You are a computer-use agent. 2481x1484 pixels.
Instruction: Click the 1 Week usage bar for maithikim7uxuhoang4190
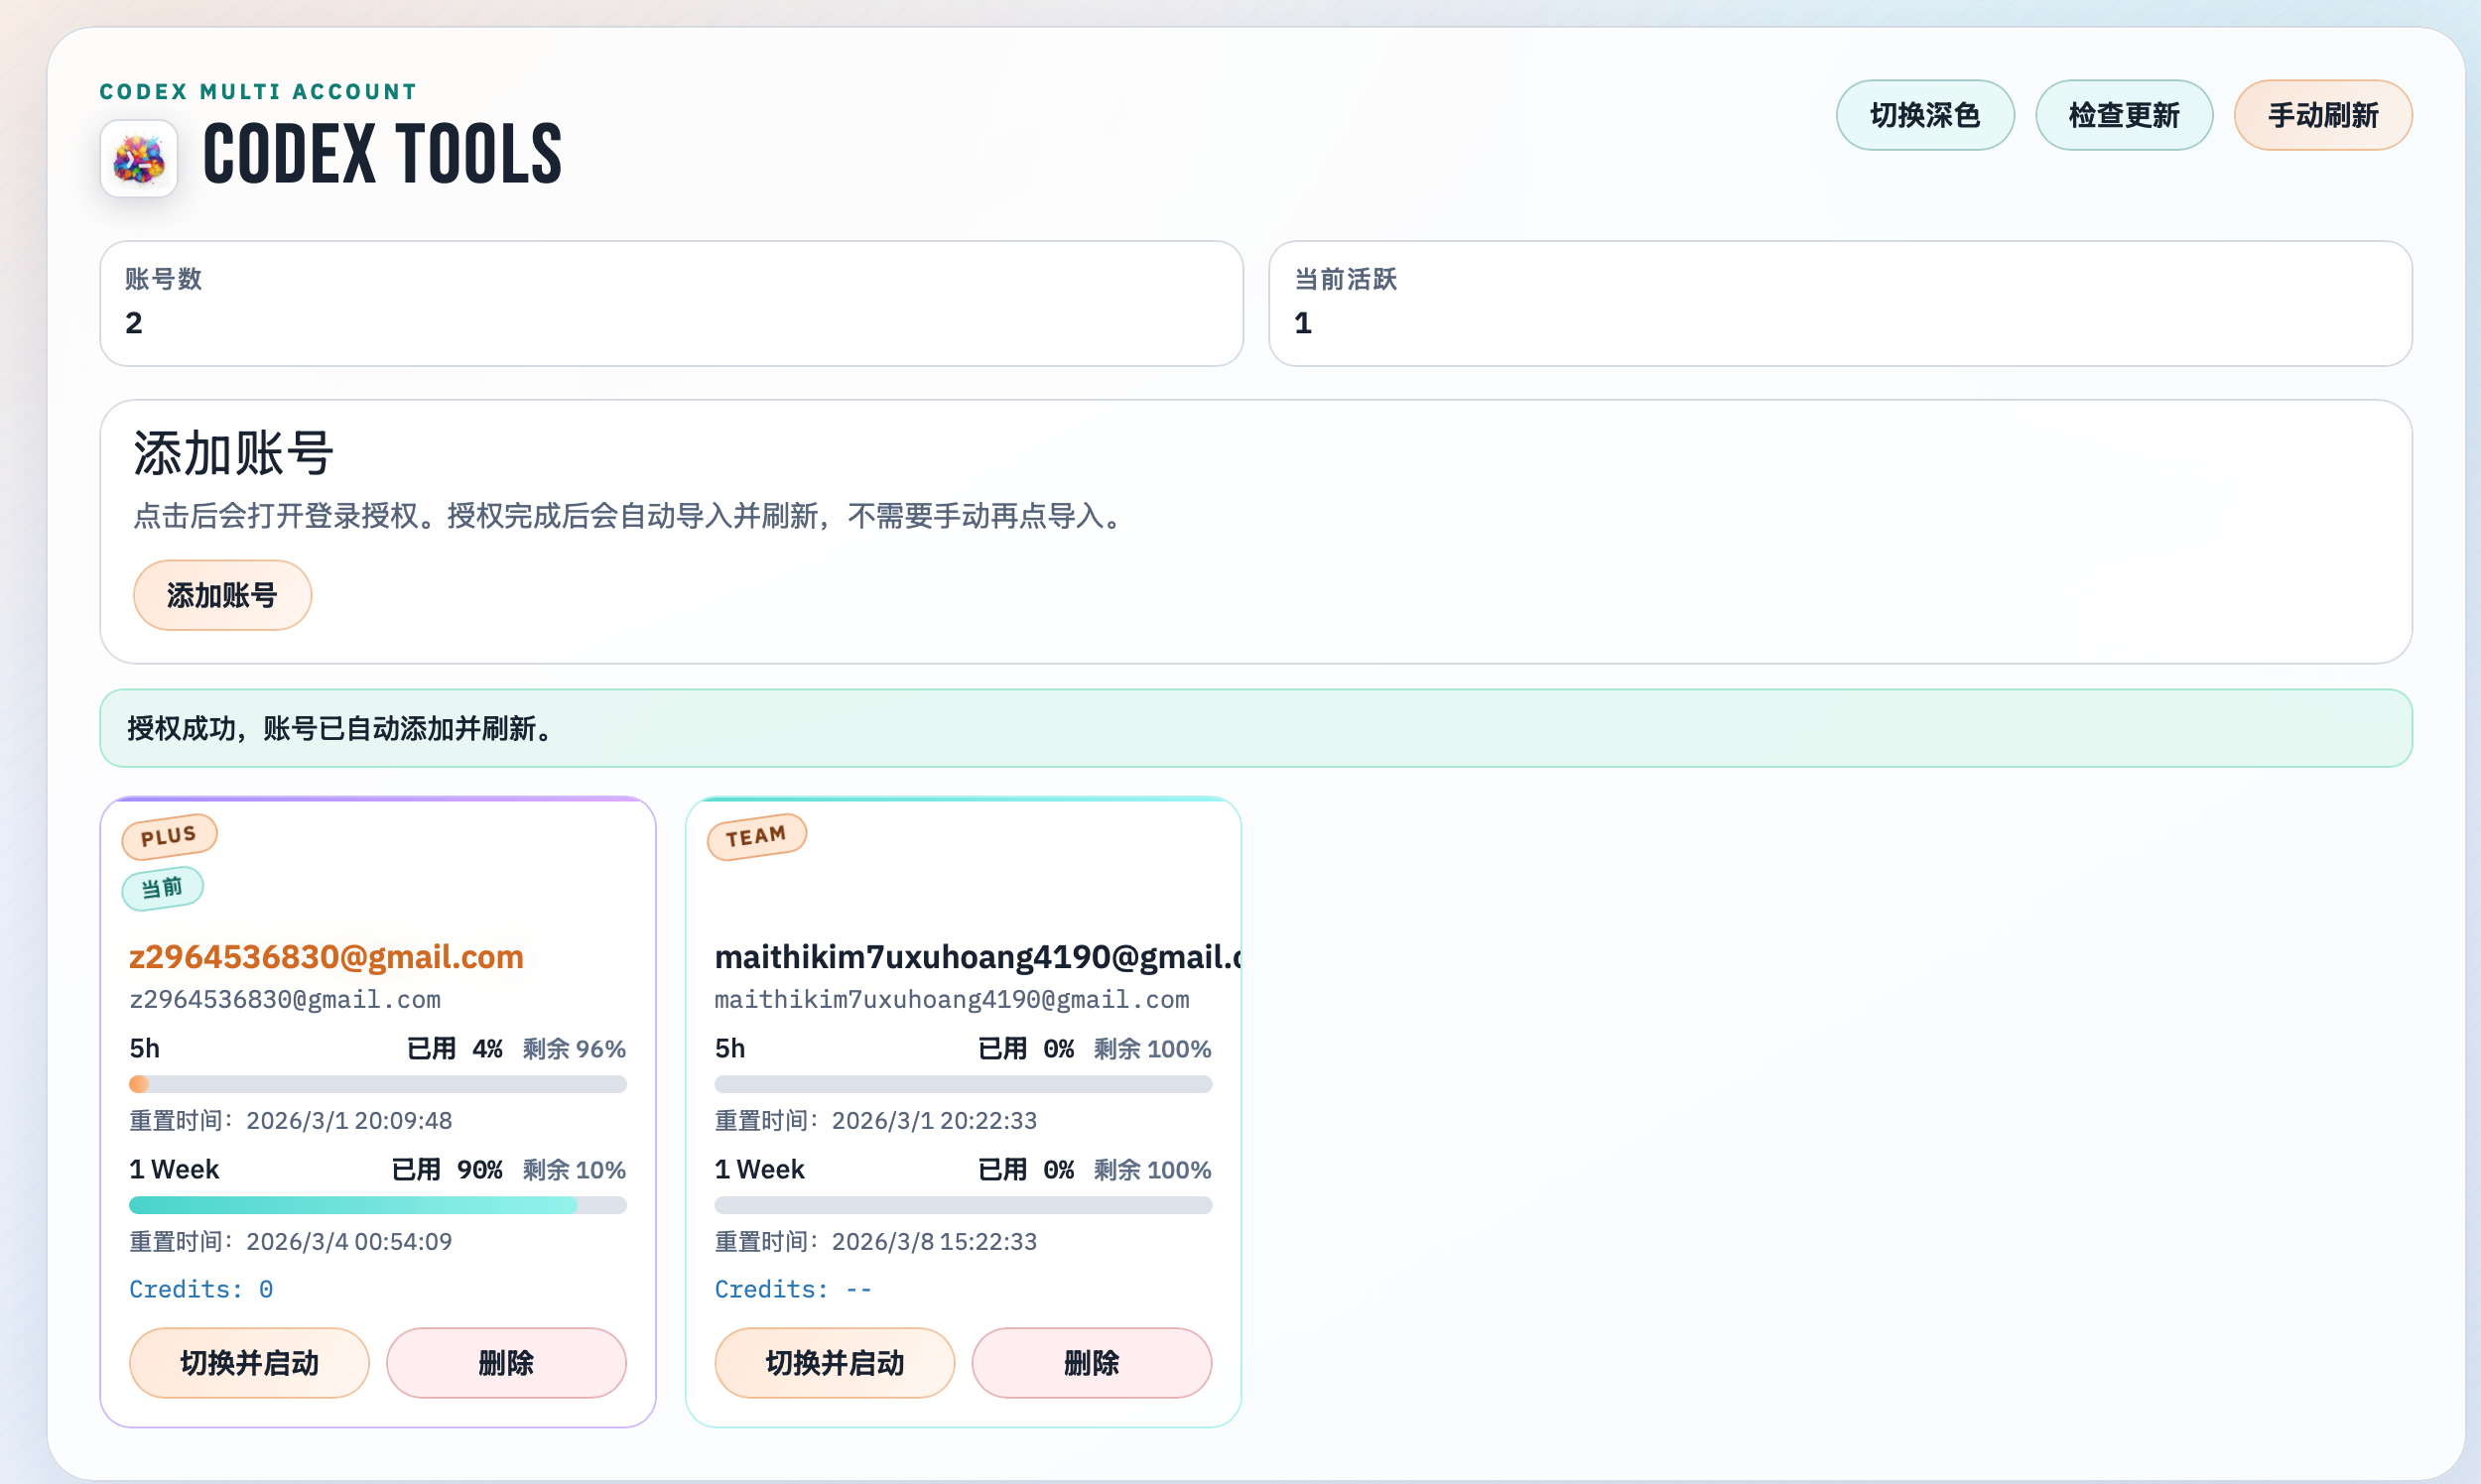pyautogui.click(x=964, y=1205)
